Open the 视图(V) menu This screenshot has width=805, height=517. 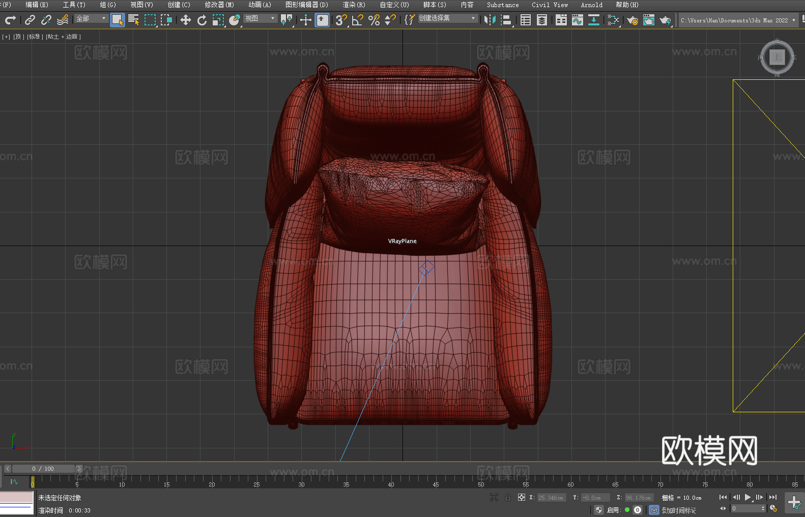click(x=141, y=5)
